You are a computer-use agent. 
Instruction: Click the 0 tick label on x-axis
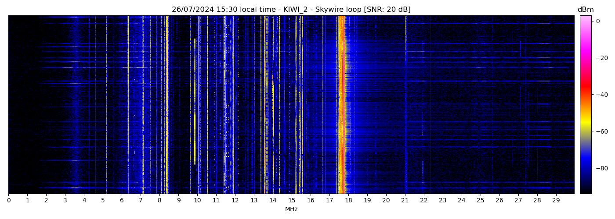click(8, 201)
